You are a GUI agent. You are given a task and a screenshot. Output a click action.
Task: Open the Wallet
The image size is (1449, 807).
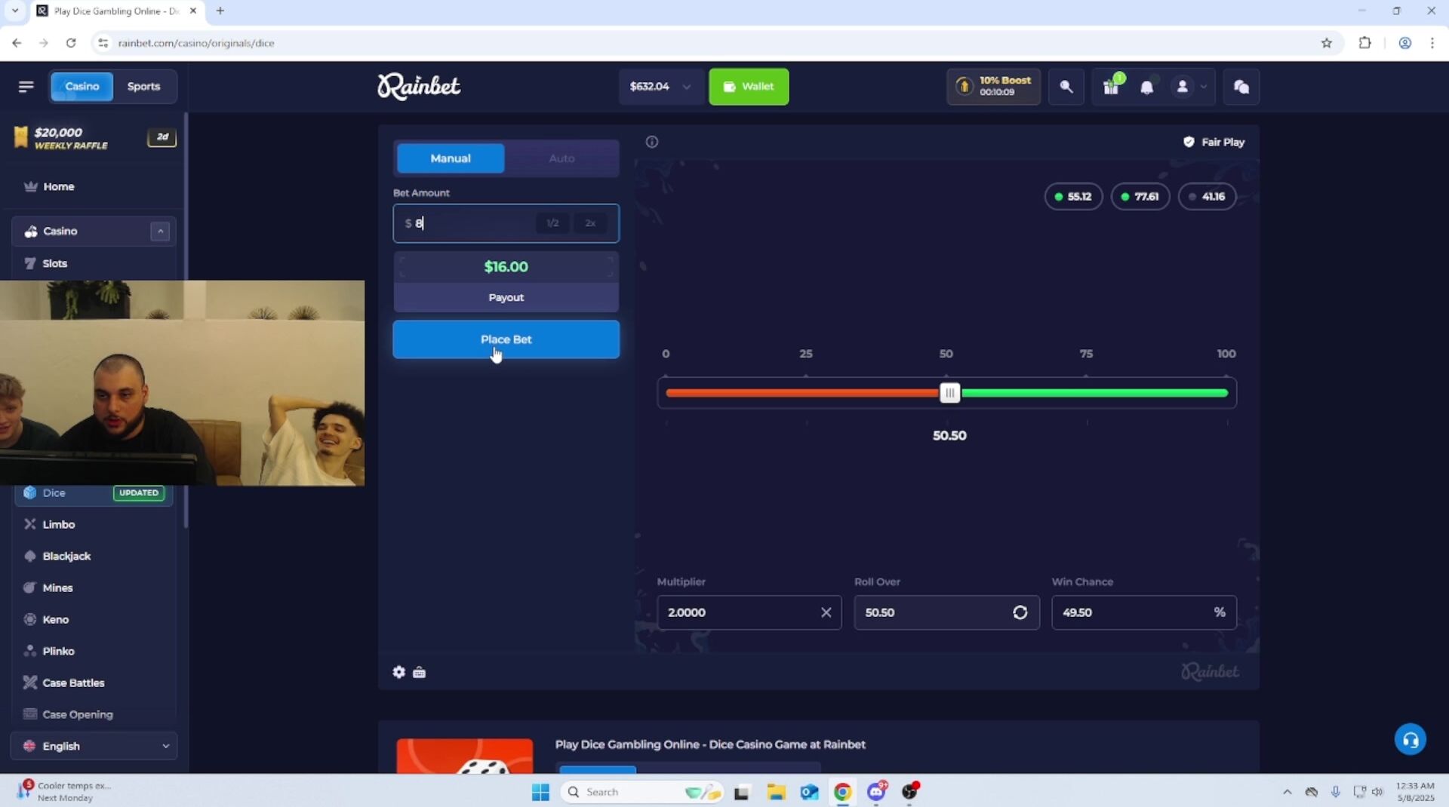[749, 87]
